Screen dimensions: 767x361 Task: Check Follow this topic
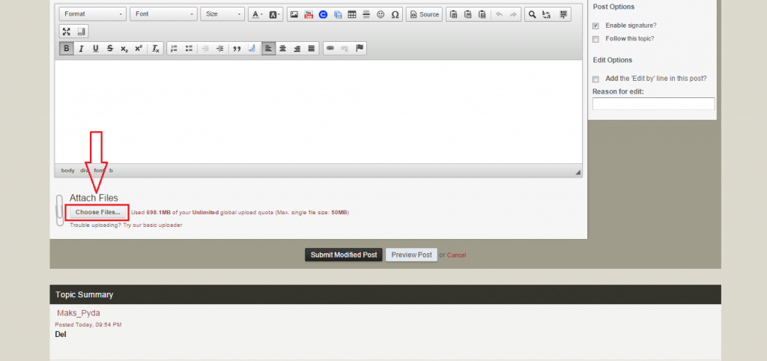pyautogui.click(x=595, y=39)
